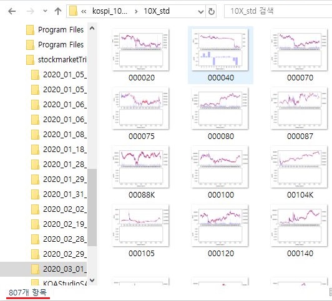
Task: Select the second Program Files tree folder
Action: [55, 45]
